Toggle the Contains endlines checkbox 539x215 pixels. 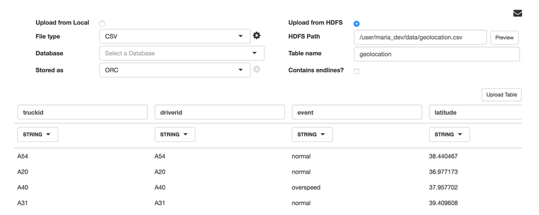[357, 71]
